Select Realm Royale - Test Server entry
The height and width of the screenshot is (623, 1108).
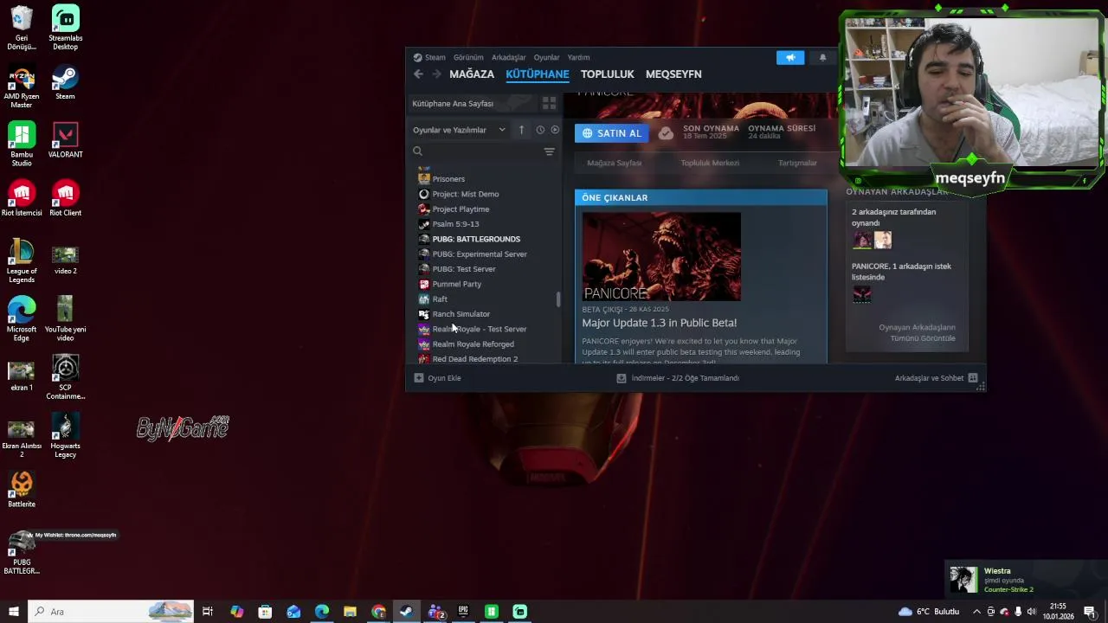tap(480, 329)
